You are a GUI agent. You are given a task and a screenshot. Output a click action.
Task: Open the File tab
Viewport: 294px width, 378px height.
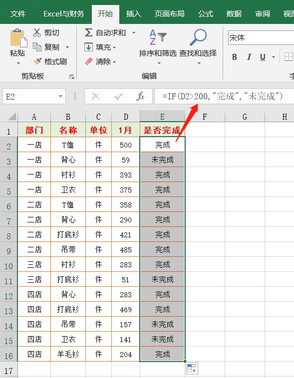tap(18, 14)
